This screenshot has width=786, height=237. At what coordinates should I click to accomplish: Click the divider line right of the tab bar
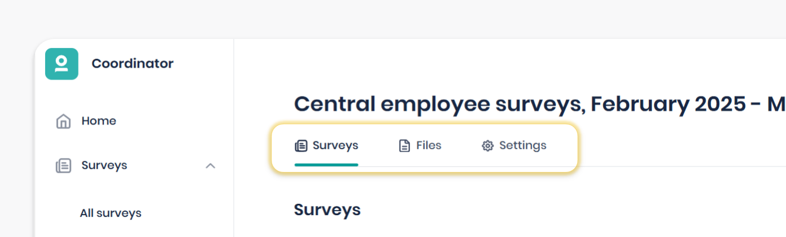tap(678, 166)
